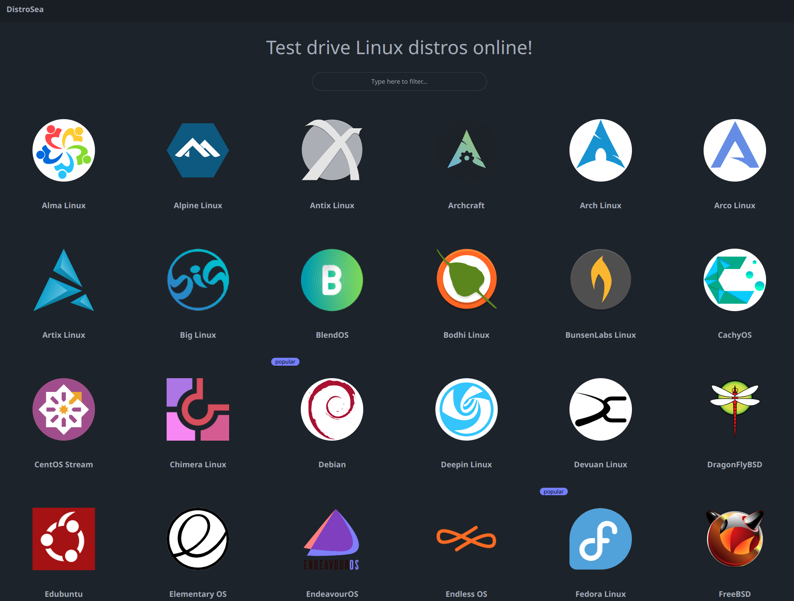Click the Antix Linux text label
Viewport: 794px width, 601px height.
click(x=332, y=205)
